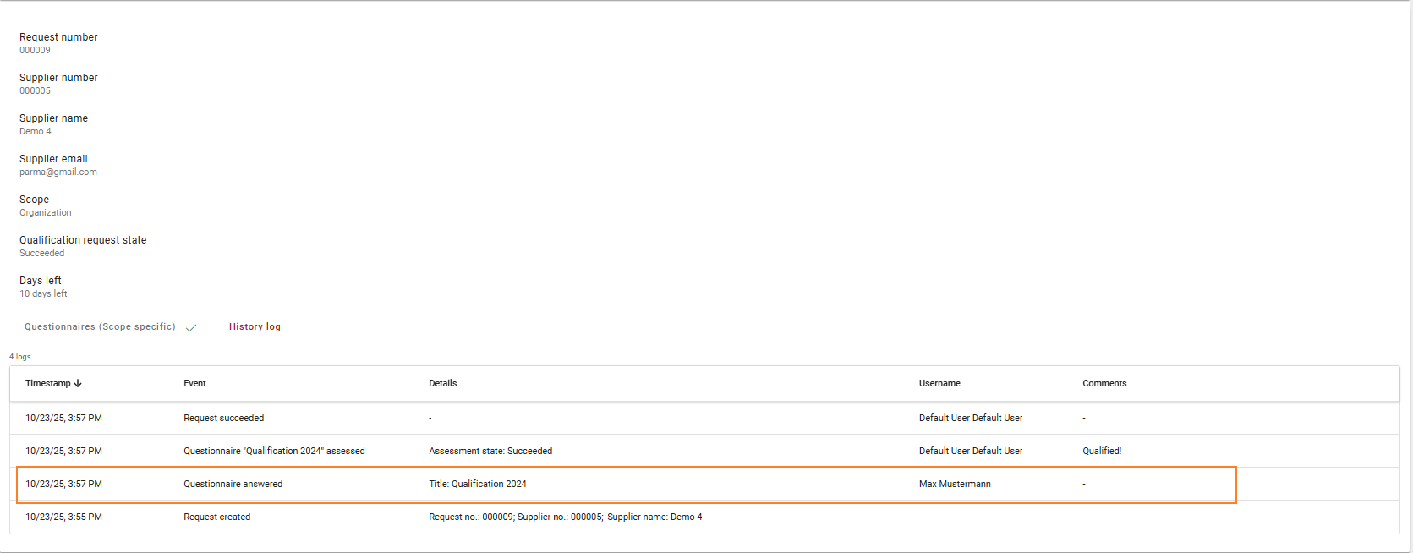Click the "Qualified!" comment cell
This screenshot has height=553, width=1413.
(x=1102, y=452)
